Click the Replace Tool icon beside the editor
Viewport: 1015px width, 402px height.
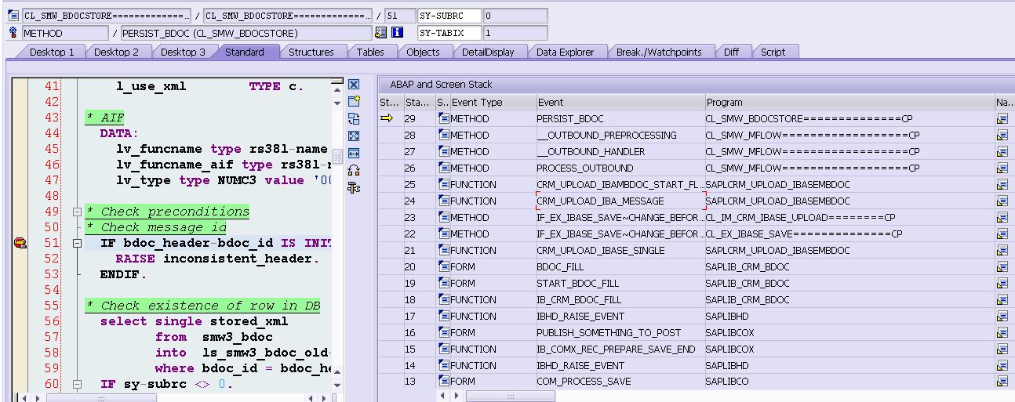click(x=354, y=118)
